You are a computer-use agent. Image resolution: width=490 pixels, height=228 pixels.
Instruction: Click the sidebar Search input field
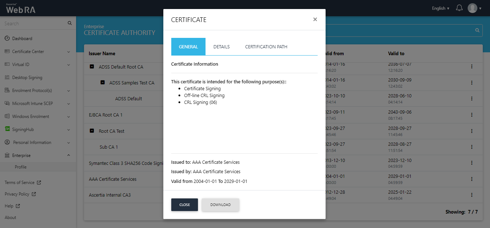[34, 23]
